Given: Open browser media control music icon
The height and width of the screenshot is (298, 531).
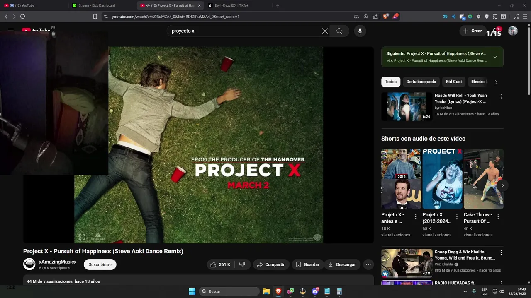Looking at the screenshot, I should coord(516,17).
